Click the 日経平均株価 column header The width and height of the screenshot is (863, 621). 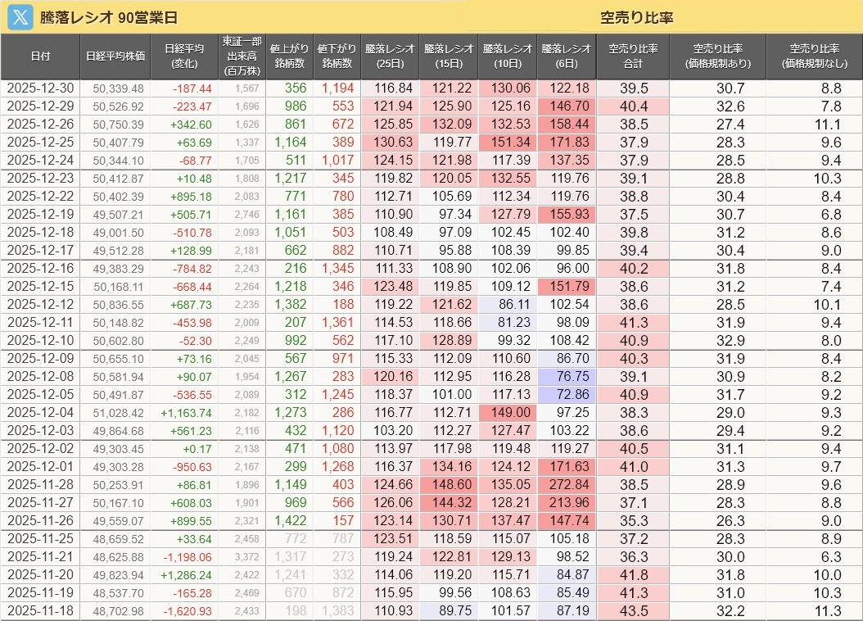(x=115, y=56)
